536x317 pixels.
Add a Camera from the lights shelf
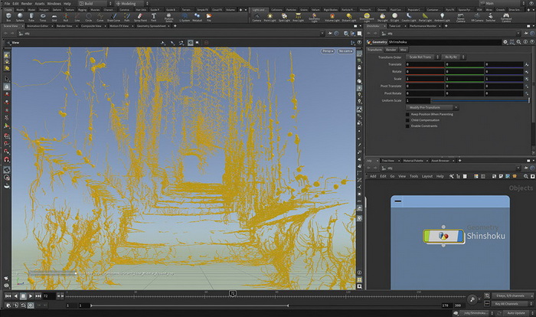click(257, 18)
